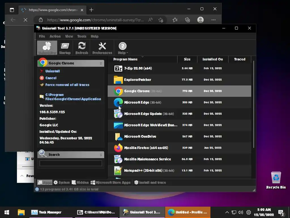Click the program list vertical scrollbar

253,105
